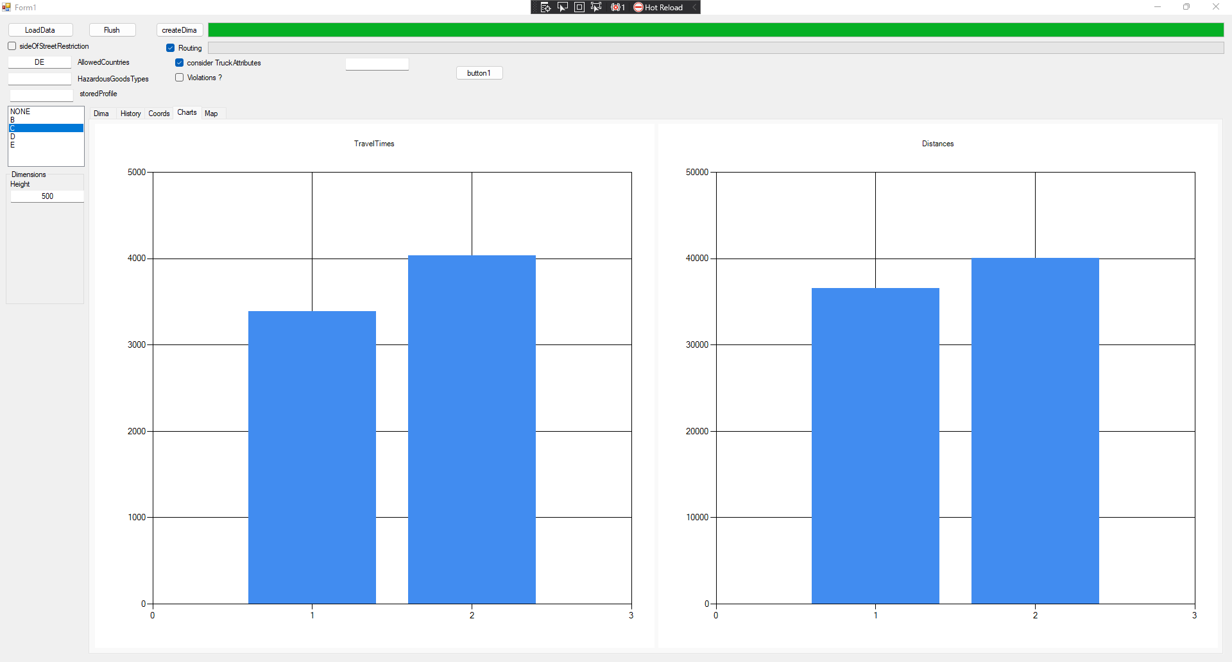Image resolution: width=1232 pixels, height=662 pixels.
Task: Disable consider TruckAttributes checkbox
Action: click(180, 63)
